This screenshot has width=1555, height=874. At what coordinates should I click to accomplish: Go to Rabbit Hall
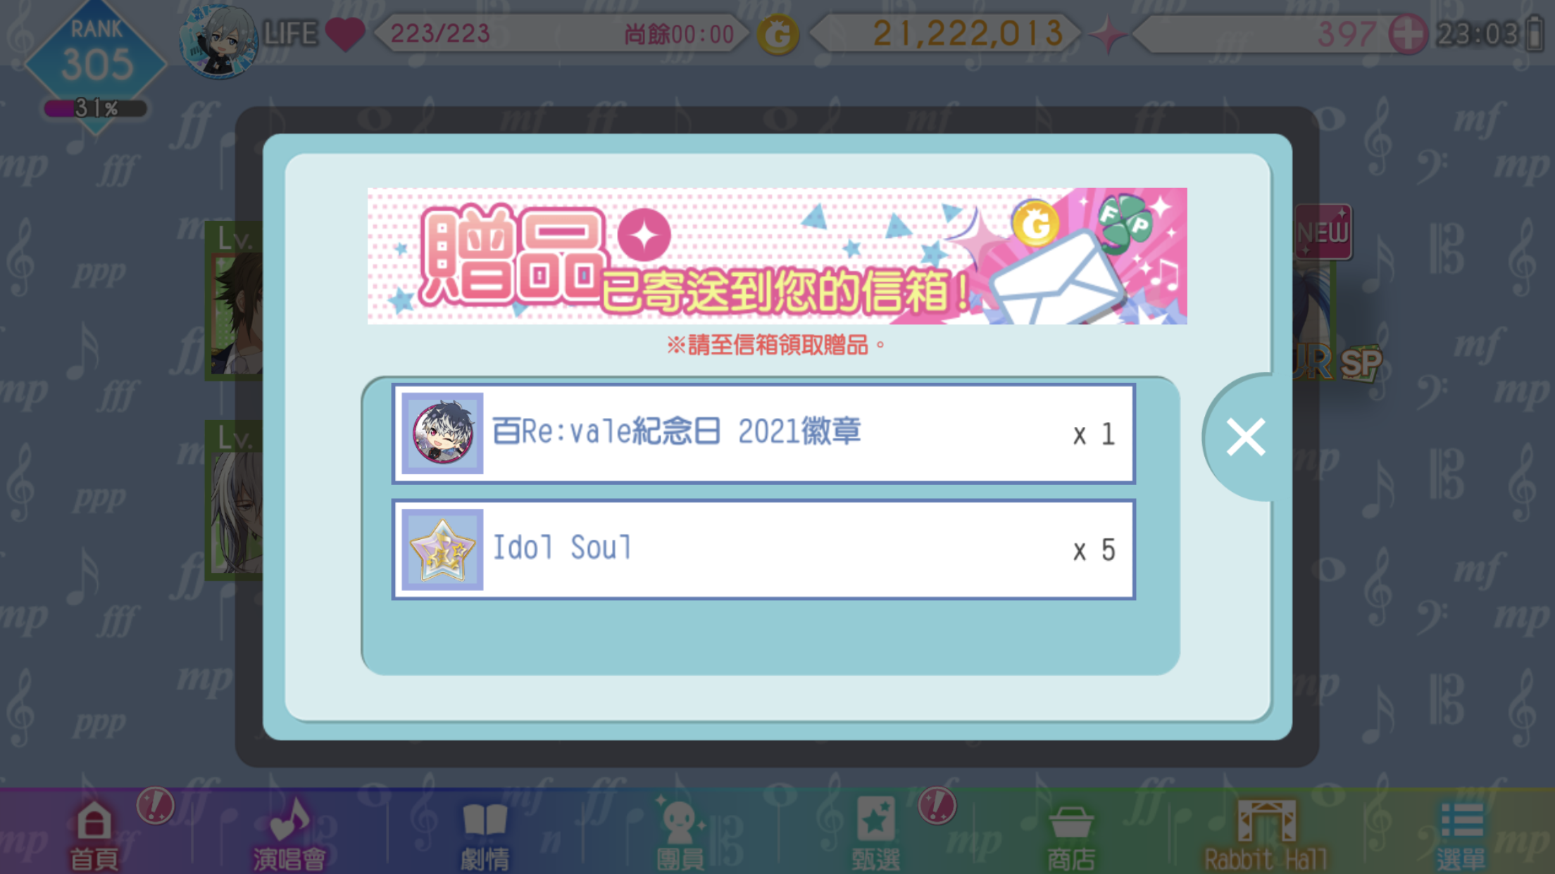click(1266, 835)
